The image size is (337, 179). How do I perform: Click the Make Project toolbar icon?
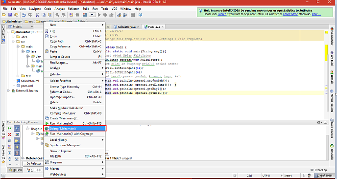(84, 15)
